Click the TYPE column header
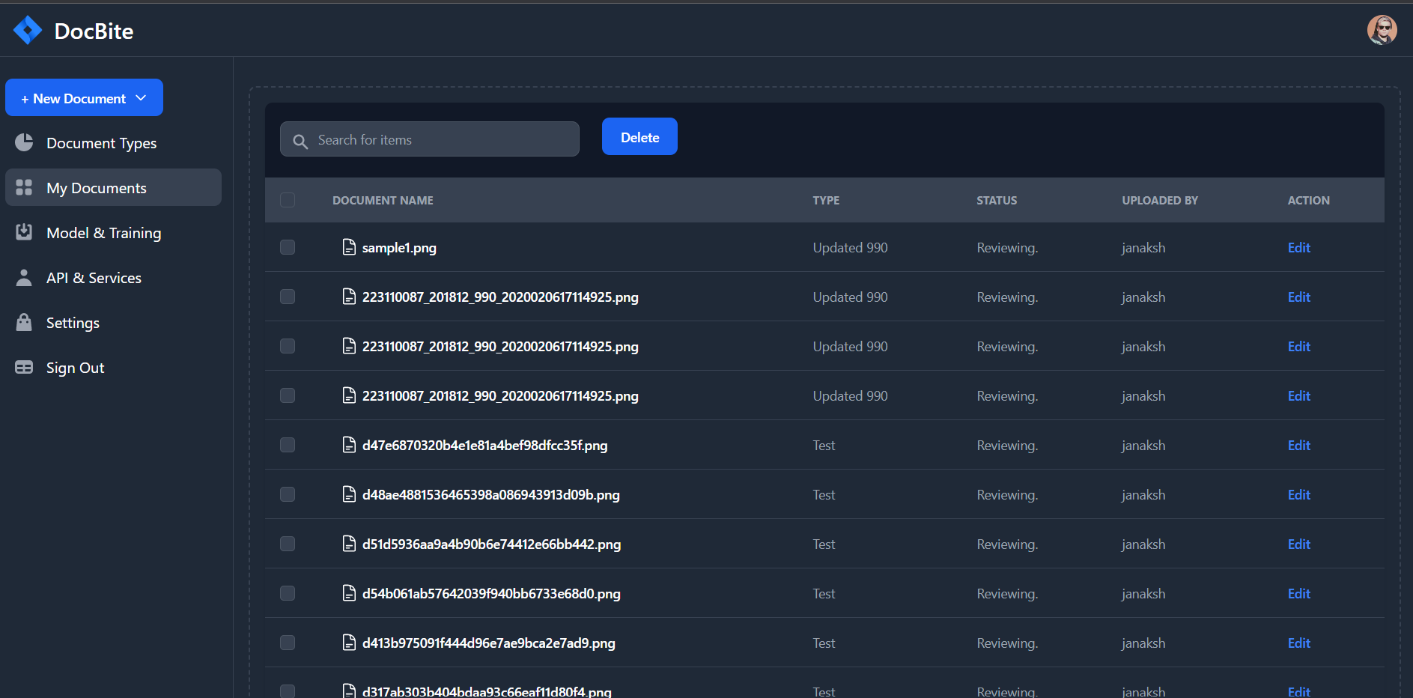Viewport: 1413px width, 698px height. click(x=826, y=200)
